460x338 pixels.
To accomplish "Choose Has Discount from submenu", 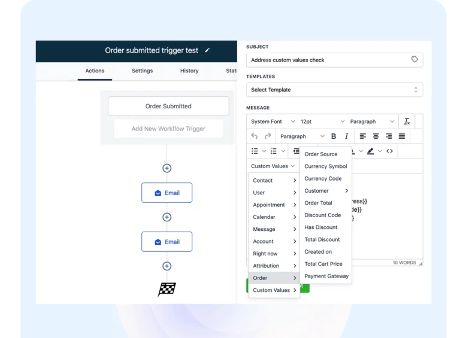I will 326,227.
